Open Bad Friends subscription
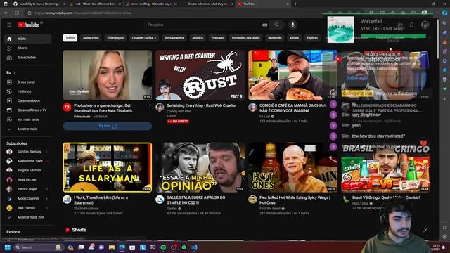This screenshot has width=450, height=253. click(x=28, y=208)
